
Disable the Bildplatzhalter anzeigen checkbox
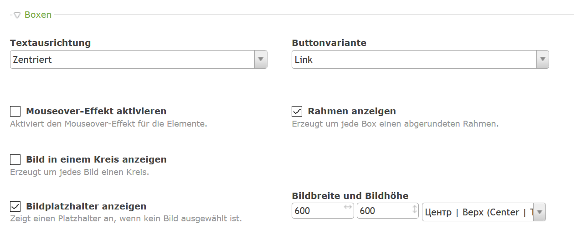click(15, 206)
